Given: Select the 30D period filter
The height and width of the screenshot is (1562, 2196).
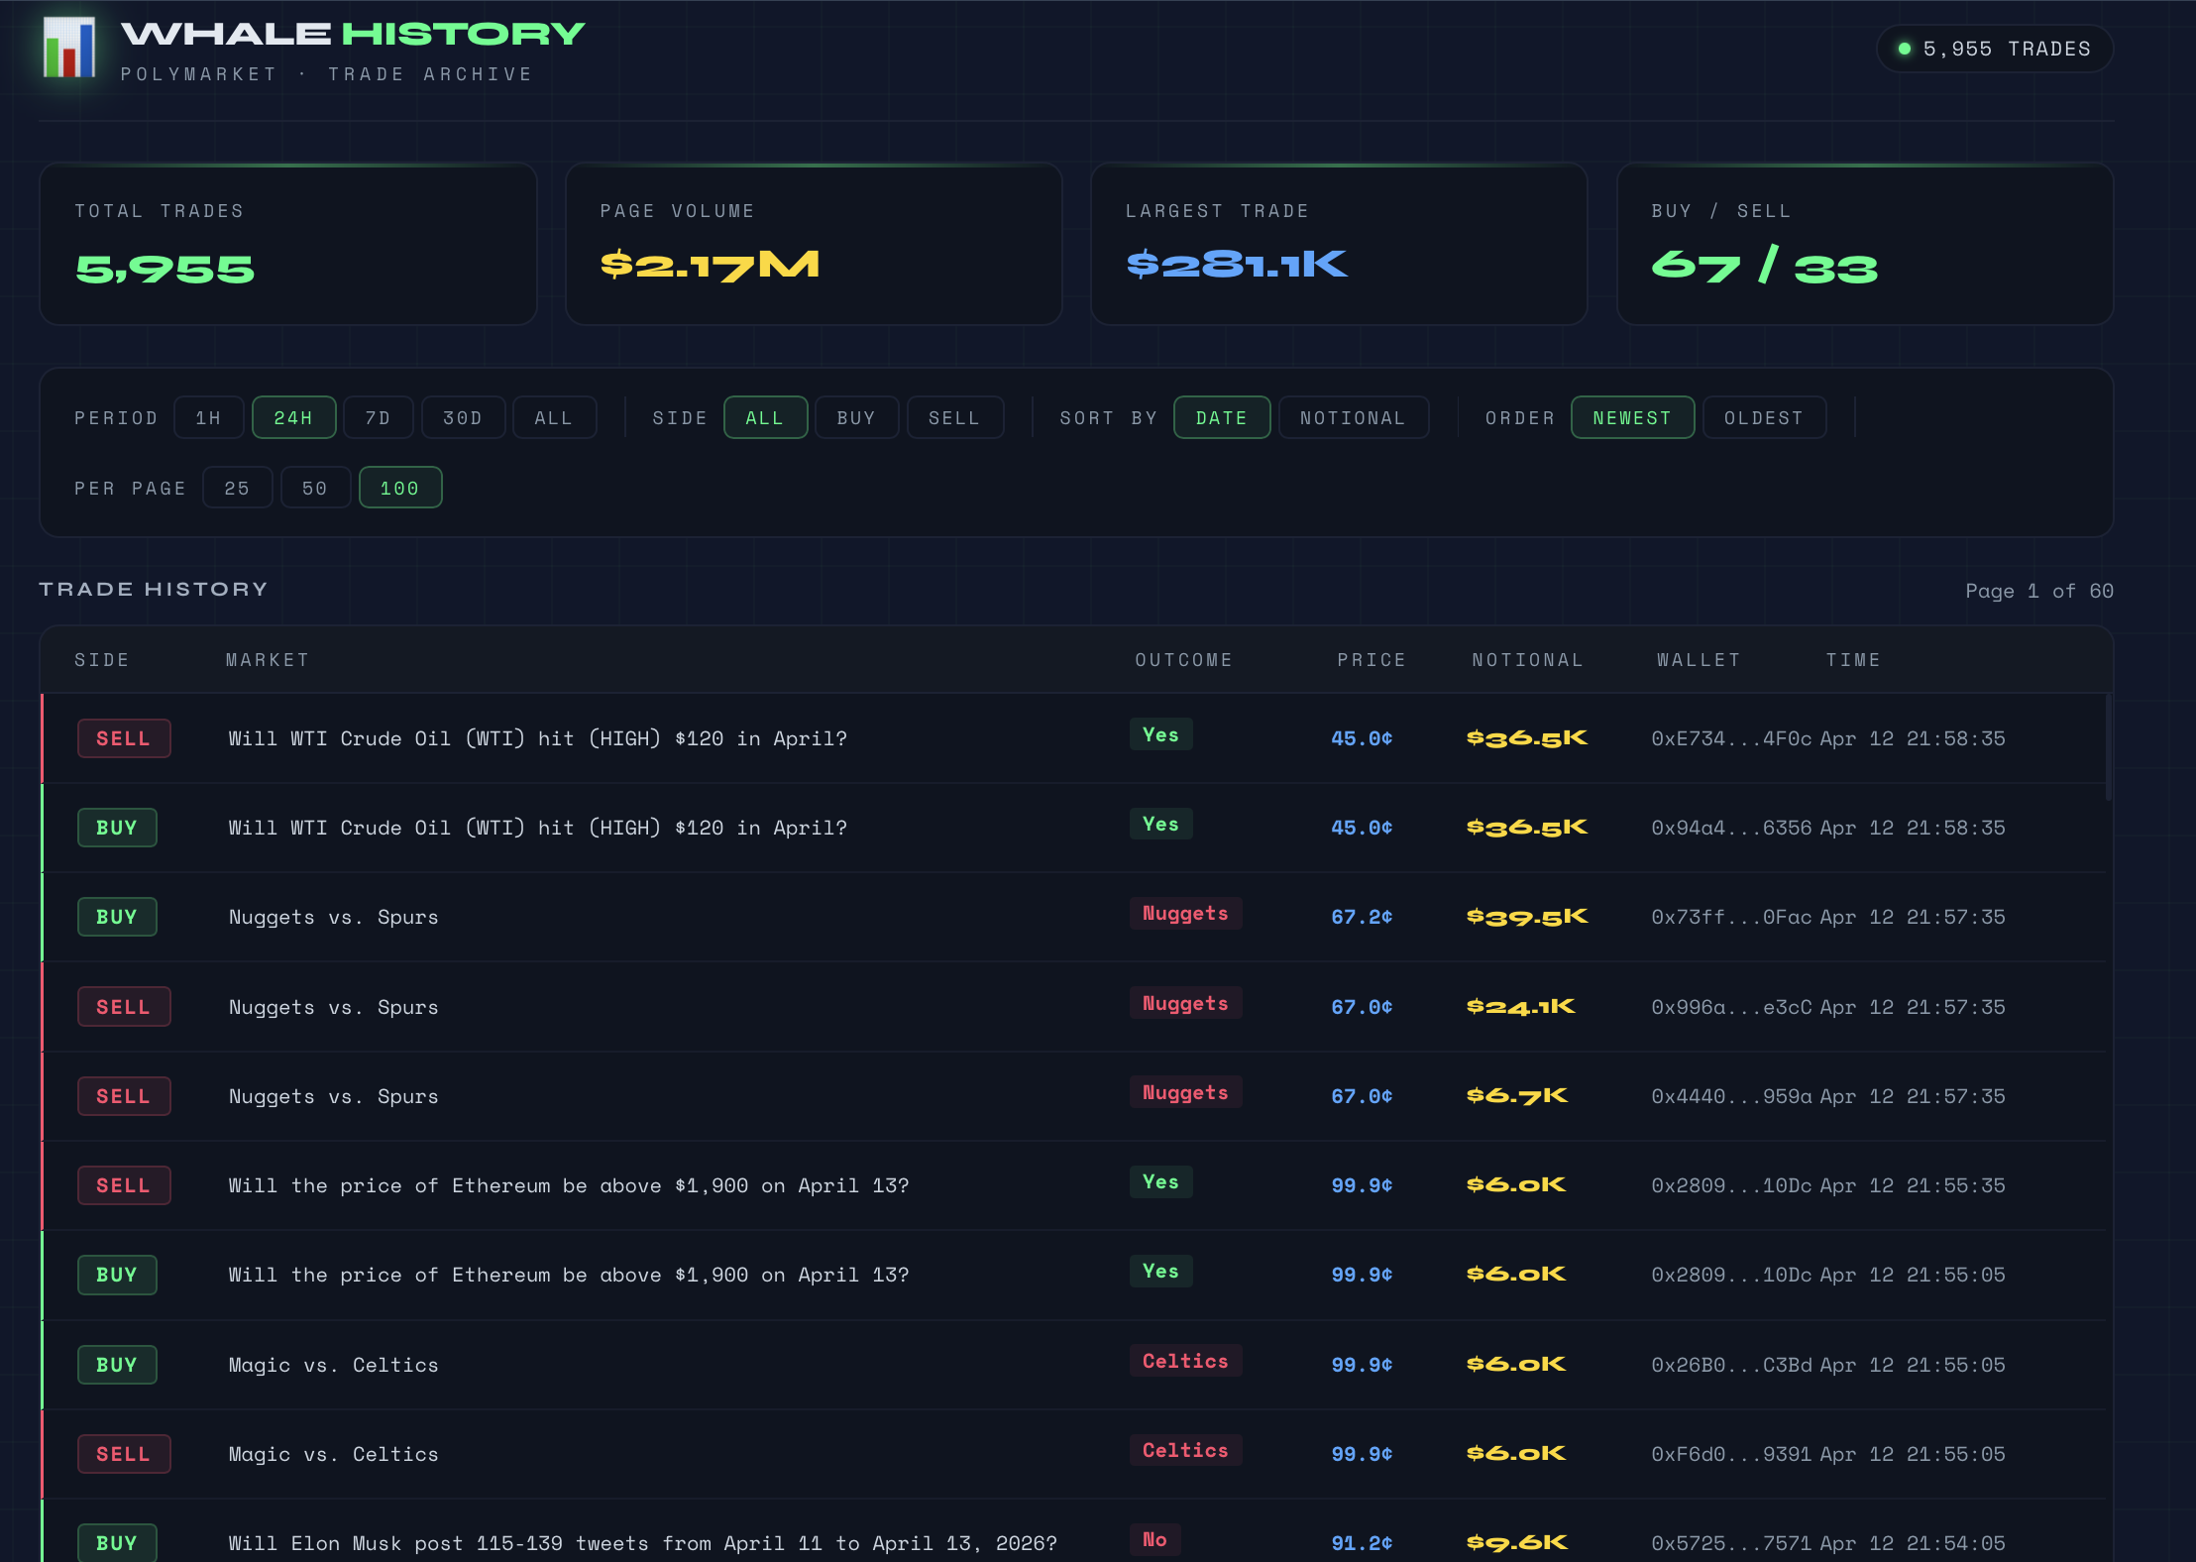Looking at the screenshot, I should (x=463, y=417).
